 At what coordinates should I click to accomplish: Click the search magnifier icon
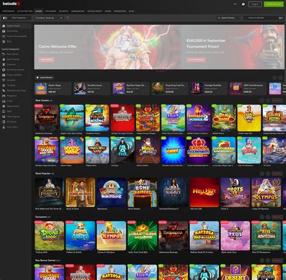point(219,18)
